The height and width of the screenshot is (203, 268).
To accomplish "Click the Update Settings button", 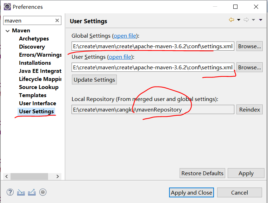I will click(94, 80).
